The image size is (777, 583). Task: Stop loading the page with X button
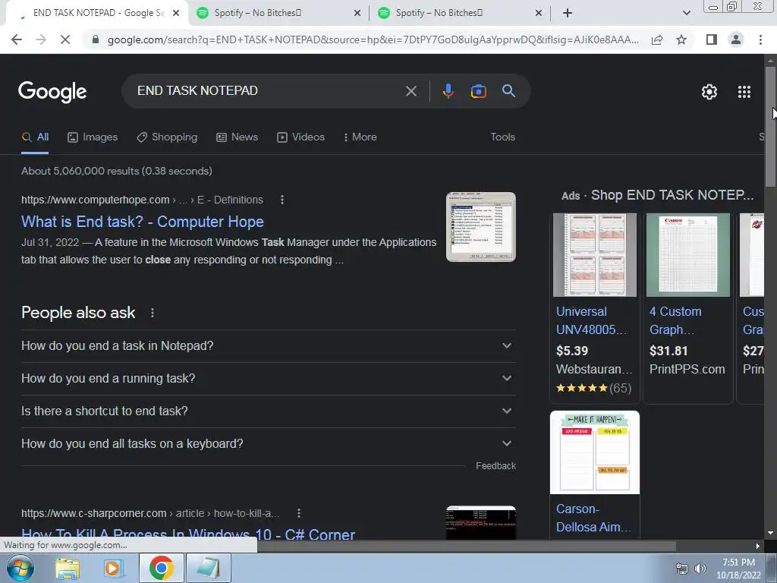65,39
